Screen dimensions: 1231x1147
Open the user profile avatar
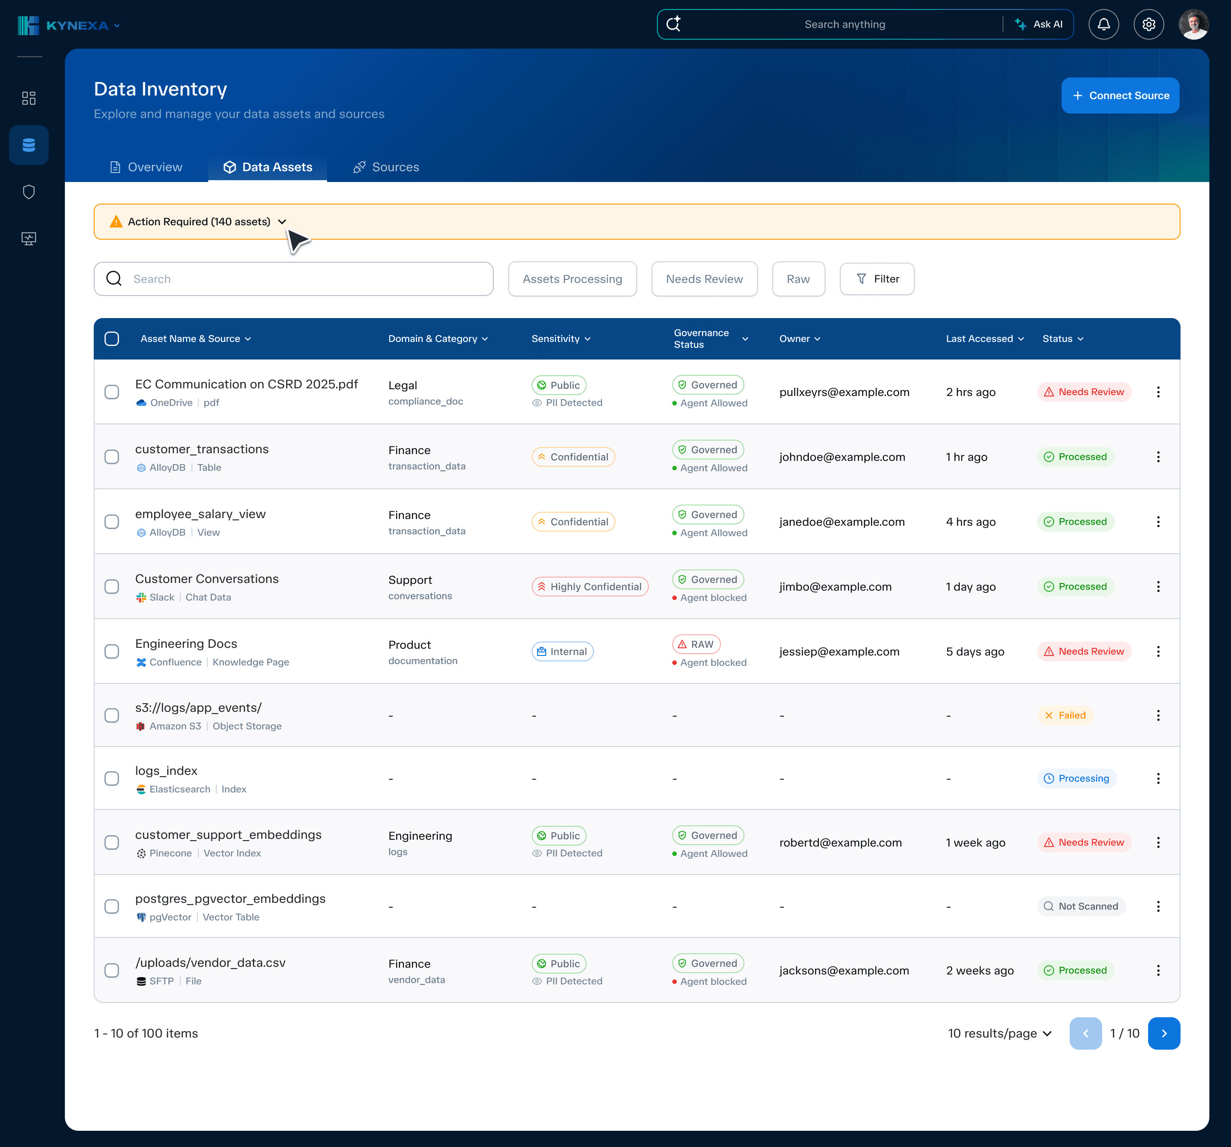click(1194, 24)
